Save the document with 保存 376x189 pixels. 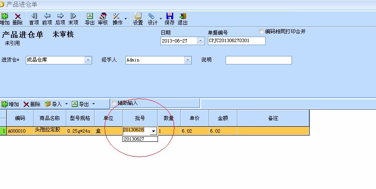[x=169, y=19]
